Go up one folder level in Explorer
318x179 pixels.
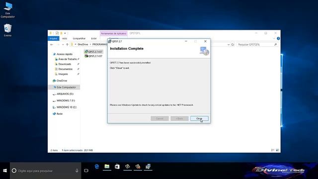(67, 44)
